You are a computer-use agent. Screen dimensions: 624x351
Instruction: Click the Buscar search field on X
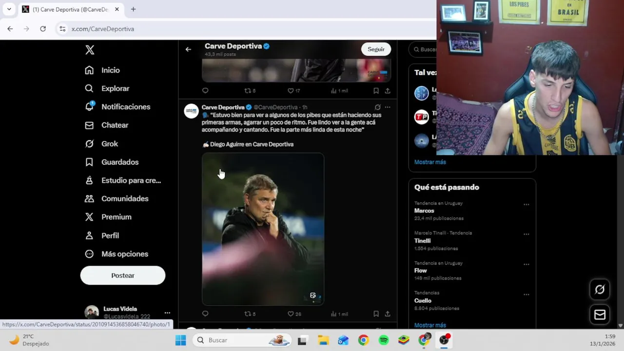423,49
